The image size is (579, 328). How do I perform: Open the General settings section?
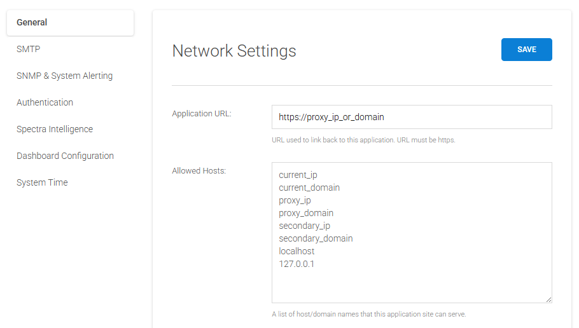coord(32,22)
